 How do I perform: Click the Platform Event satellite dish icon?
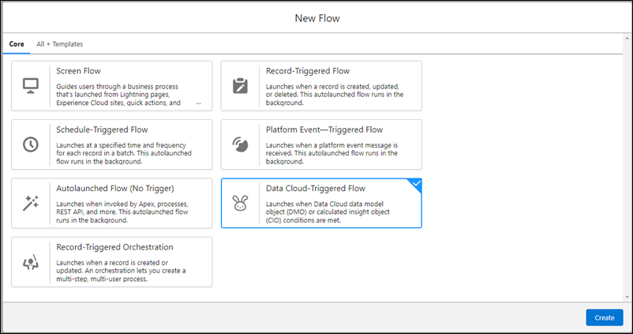(x=240, y=144)
